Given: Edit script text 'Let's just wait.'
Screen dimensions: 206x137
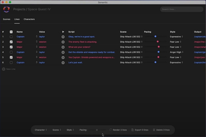Looking at the screenshot, I should (x=75, y=63).
